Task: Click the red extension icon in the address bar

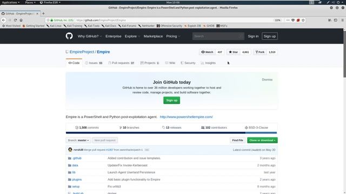Action: click(298, 20)
